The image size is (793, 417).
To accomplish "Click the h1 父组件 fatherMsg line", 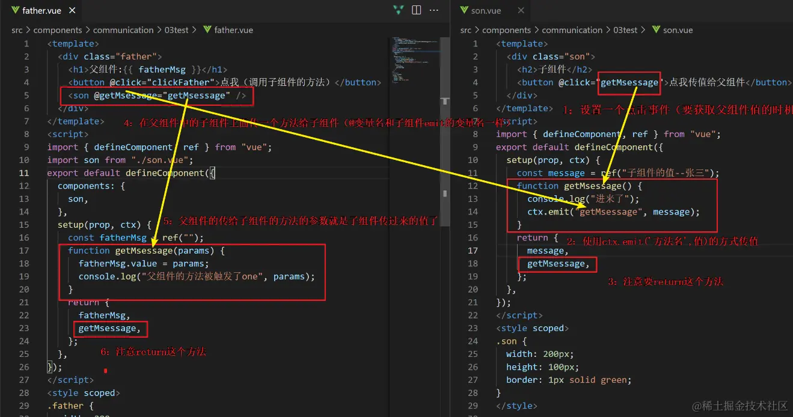I will [148, 70].
